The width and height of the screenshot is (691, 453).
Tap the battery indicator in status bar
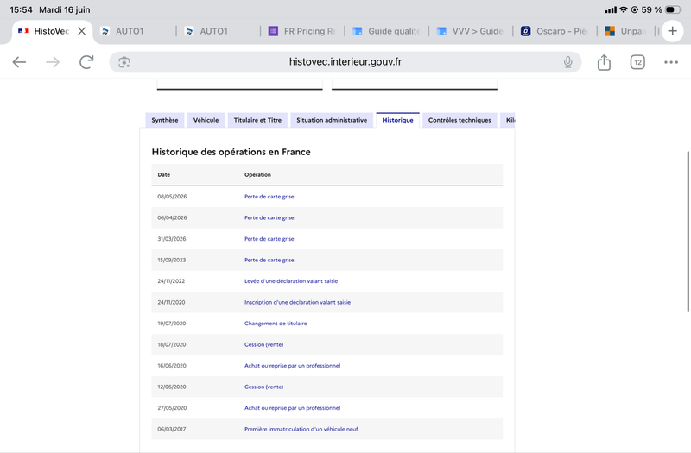pos(673,9)
